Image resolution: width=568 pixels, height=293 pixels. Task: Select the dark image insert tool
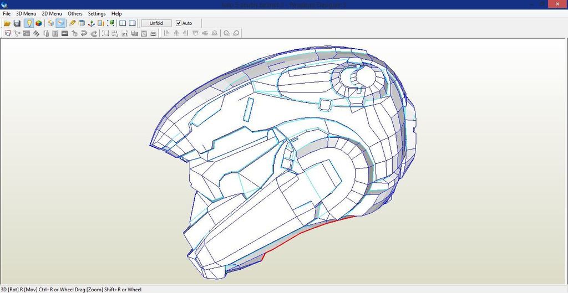tap(65, 34)
